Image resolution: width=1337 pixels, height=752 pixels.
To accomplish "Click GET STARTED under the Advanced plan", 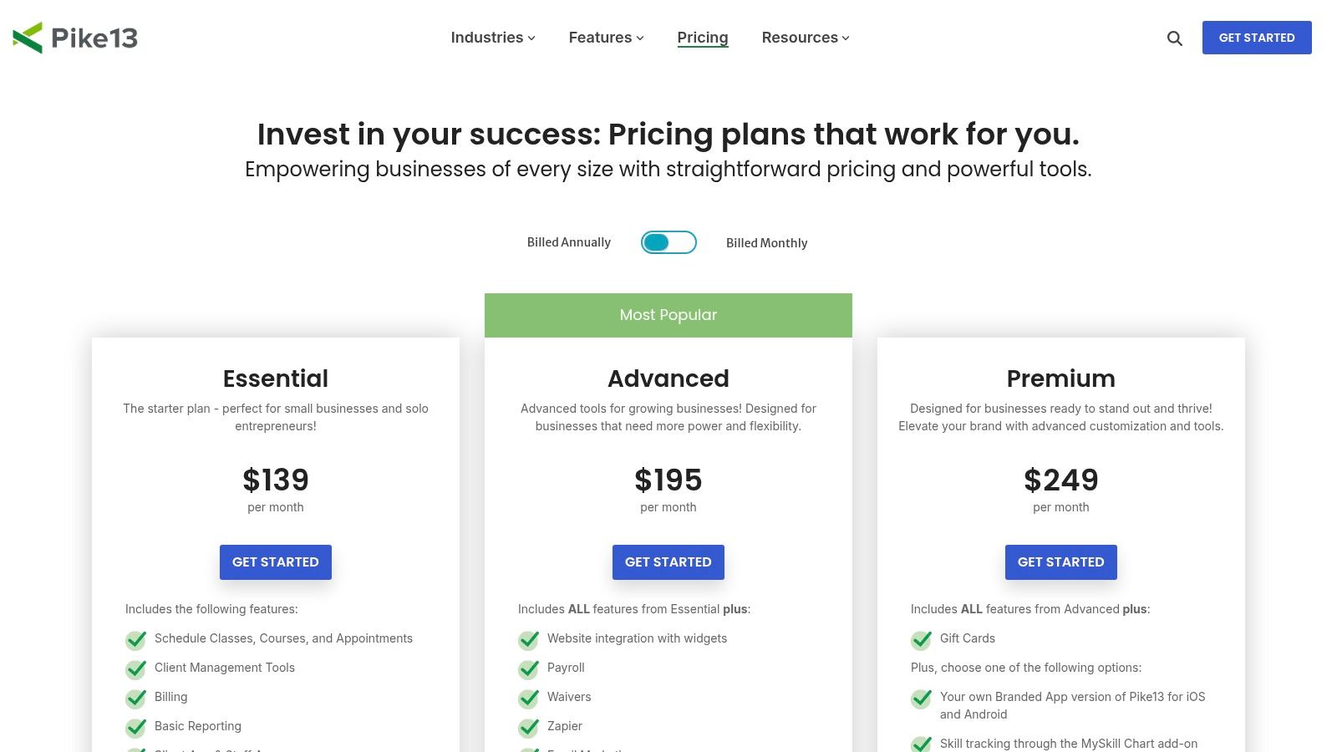I will tap(668, 561).
